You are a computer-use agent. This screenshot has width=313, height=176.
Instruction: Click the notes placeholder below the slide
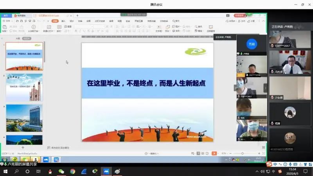59,148
